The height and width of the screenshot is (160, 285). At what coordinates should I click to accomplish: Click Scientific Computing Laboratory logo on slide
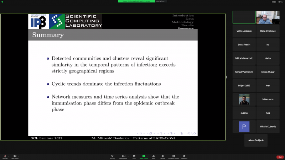76,21
